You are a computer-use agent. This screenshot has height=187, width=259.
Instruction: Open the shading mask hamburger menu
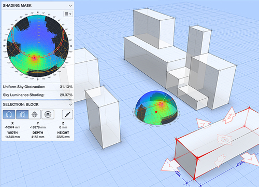[x=68, y=14]
